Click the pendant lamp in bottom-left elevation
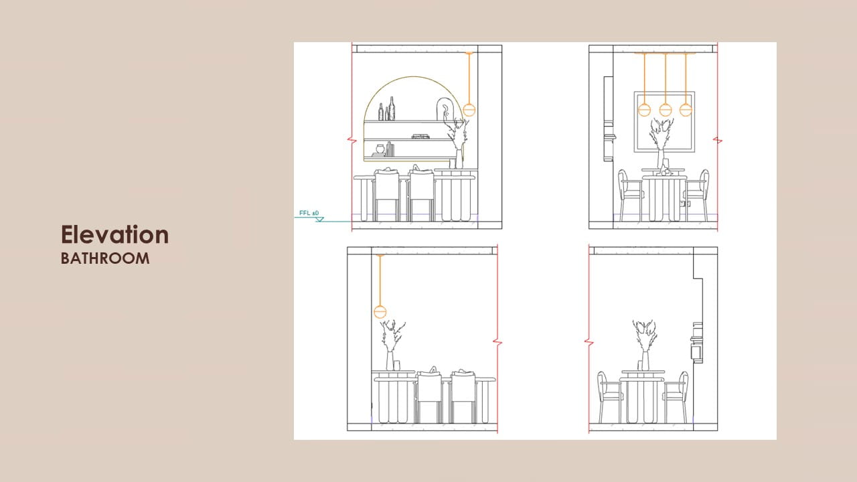The width and height of the screenshot is (857, 482). pyautogui.click(x=380, y=311)
